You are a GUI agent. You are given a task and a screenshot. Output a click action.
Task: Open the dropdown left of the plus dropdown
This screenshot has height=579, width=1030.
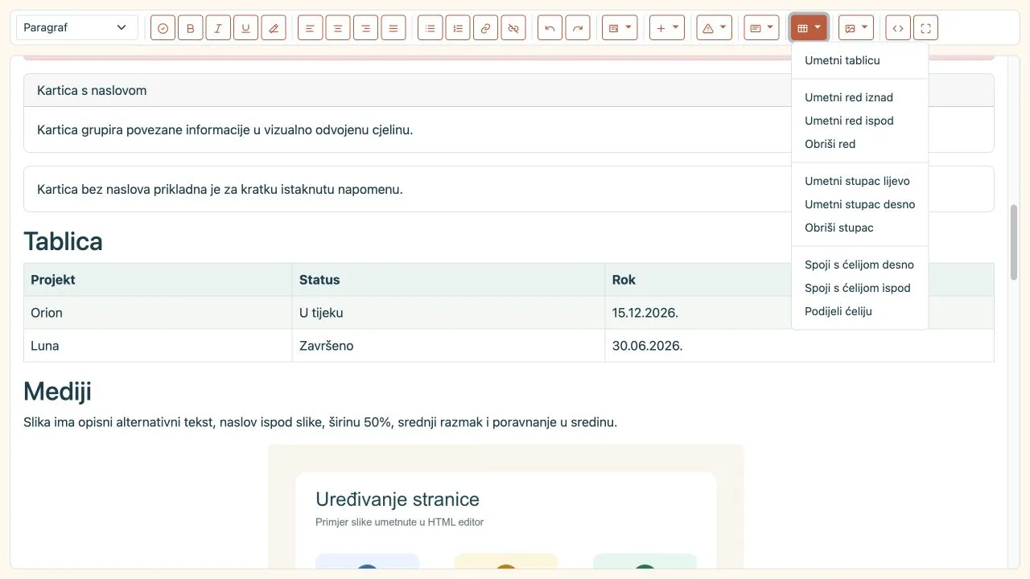620,28
